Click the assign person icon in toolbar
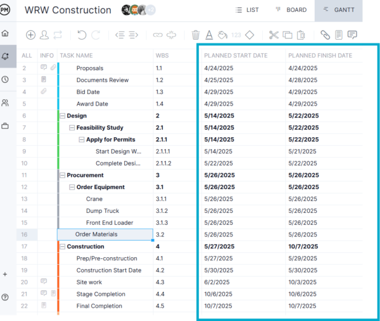 point(44,35)
